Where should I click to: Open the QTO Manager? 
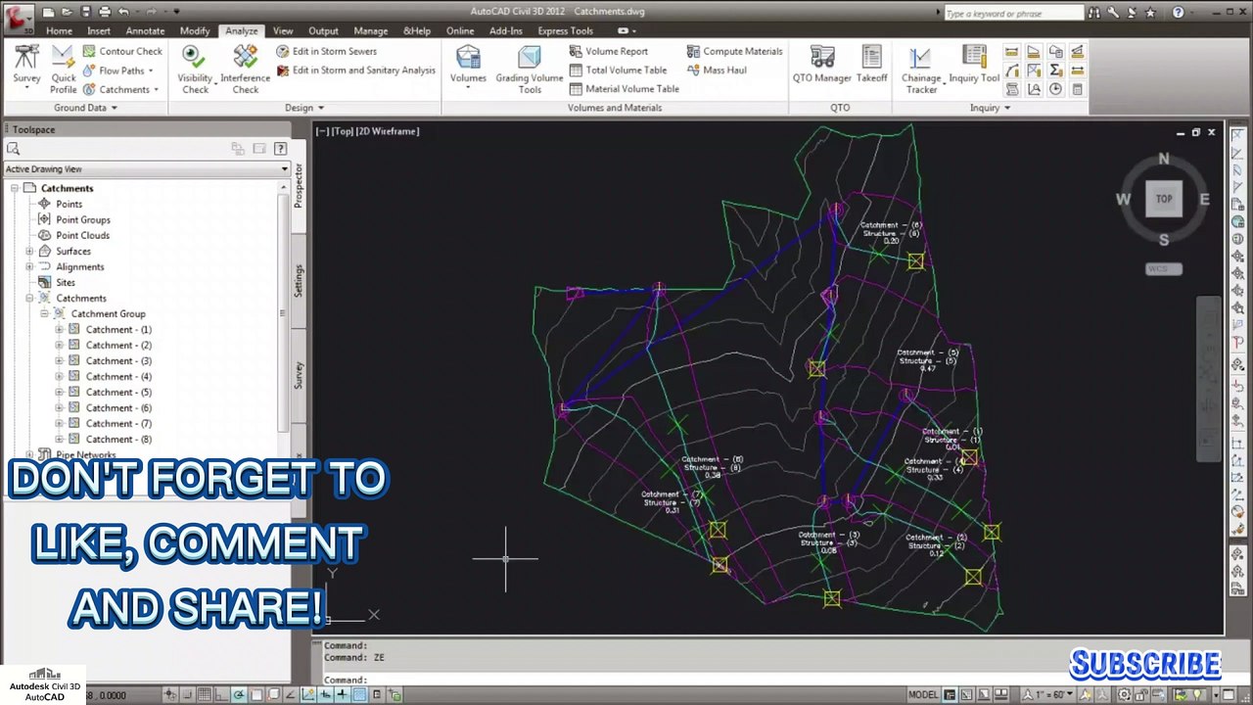coord(821,64)
